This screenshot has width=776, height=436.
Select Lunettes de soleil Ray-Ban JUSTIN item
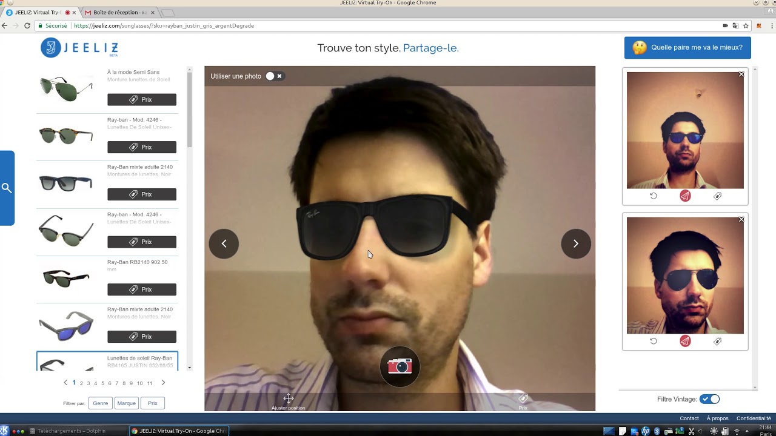tap(107, 361)
